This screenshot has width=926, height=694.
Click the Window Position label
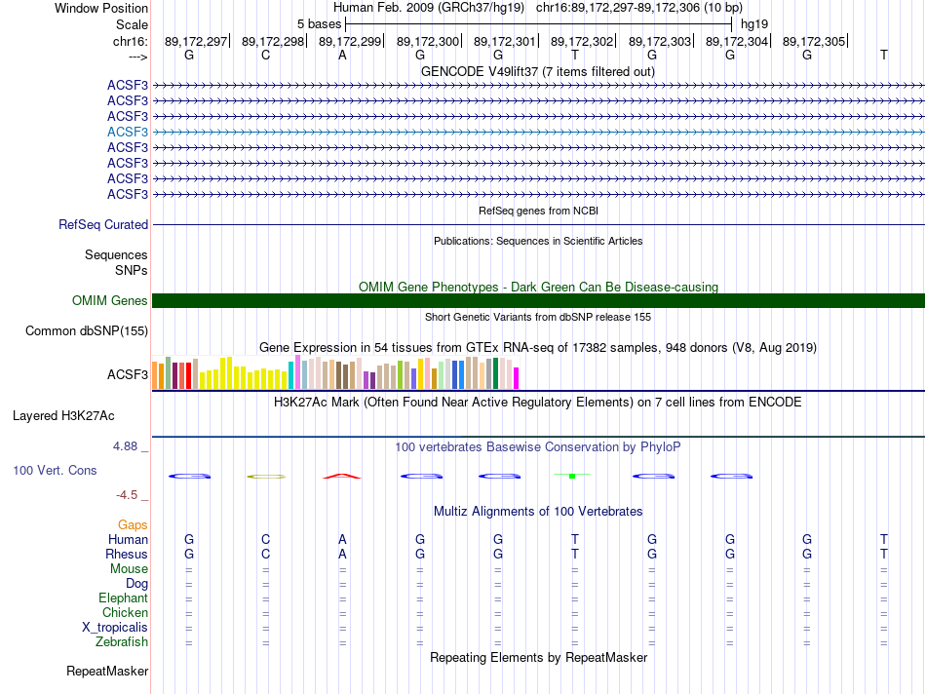pyautogui.click(x=101, y=8)
